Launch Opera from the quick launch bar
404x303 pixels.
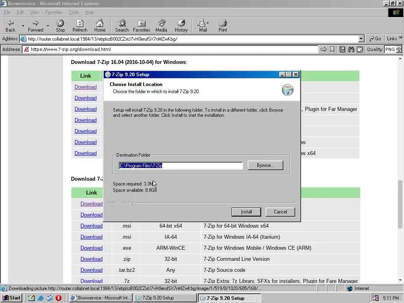pyautogui.click(x=59, y=298)
